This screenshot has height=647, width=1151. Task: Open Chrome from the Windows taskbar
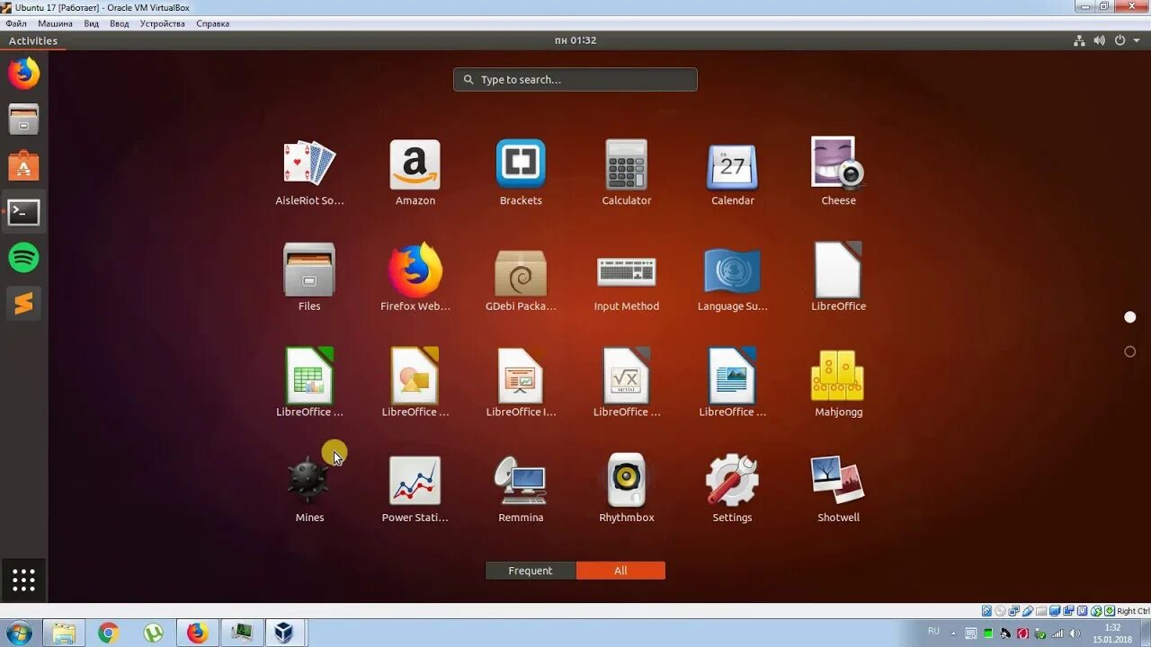click(108, 634)
